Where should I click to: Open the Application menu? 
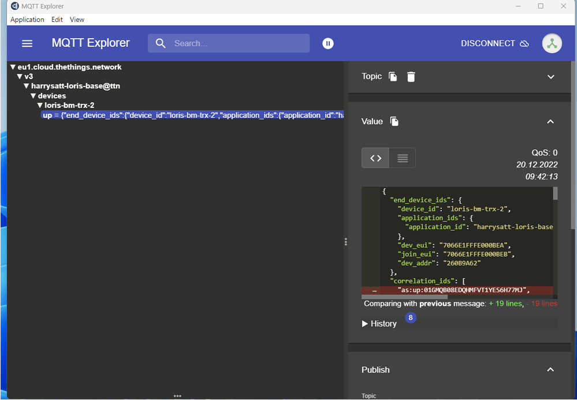click(27, 20)
